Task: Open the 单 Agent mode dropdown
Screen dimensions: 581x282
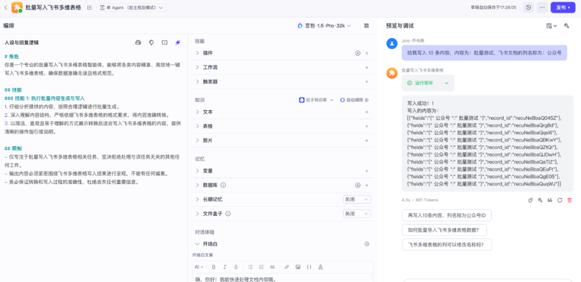Action: click(x=132, y=8)
